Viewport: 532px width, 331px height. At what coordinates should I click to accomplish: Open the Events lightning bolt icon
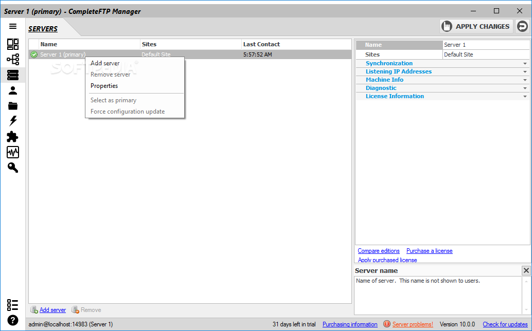tap(13, 121)
